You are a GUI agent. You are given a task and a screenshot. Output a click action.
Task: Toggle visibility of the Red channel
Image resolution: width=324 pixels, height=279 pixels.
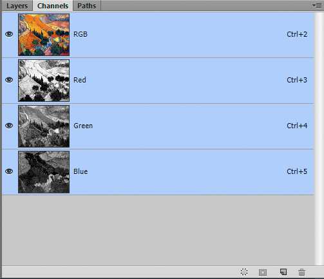point(9,80)
